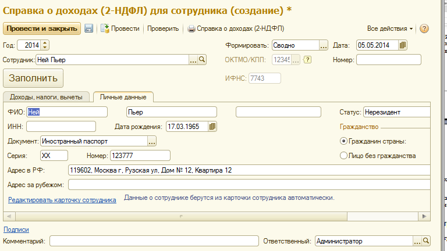Select the Лицо без гражданства radio button
Screen dimensions: 447x251
[343, 155]
